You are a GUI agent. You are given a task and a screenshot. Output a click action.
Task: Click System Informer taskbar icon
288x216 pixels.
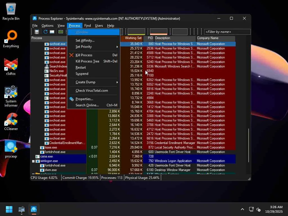pyautogui.click(x=21, y=209)
